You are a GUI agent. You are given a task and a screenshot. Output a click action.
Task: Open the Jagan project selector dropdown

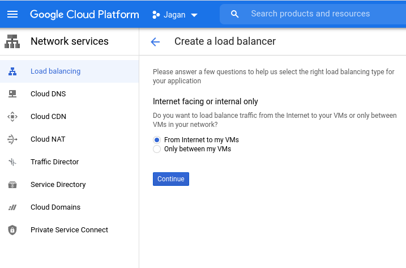(x=175, y=15)
